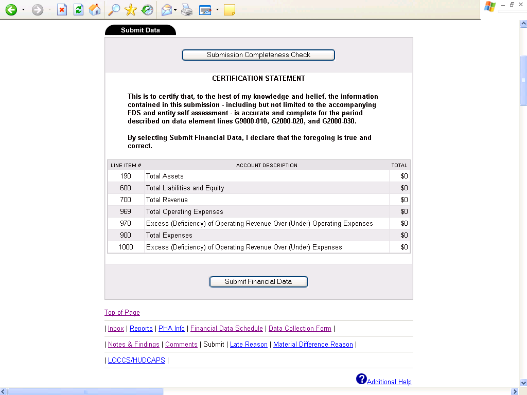The height and width of the screenshot is (395, 527).
Task: Open the Comments link
Action: pos(181,344)
